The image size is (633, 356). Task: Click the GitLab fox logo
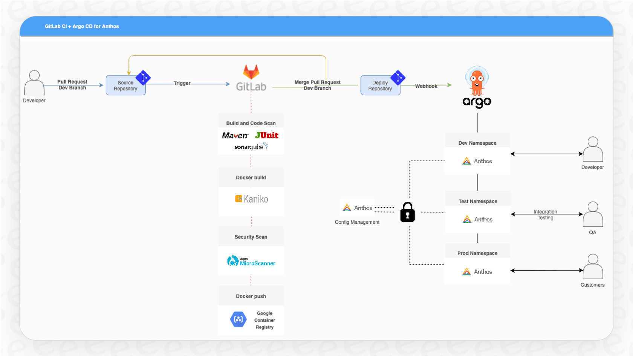pyautogui.click(x=251, y=73)
